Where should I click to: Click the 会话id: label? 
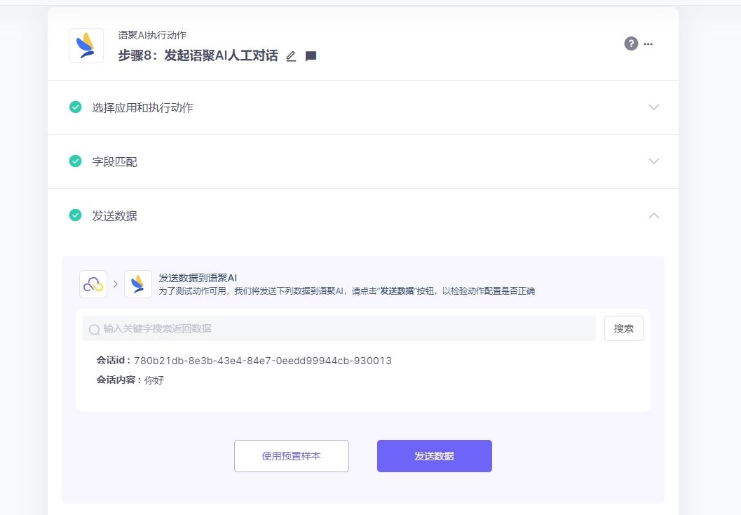point(114,361)
